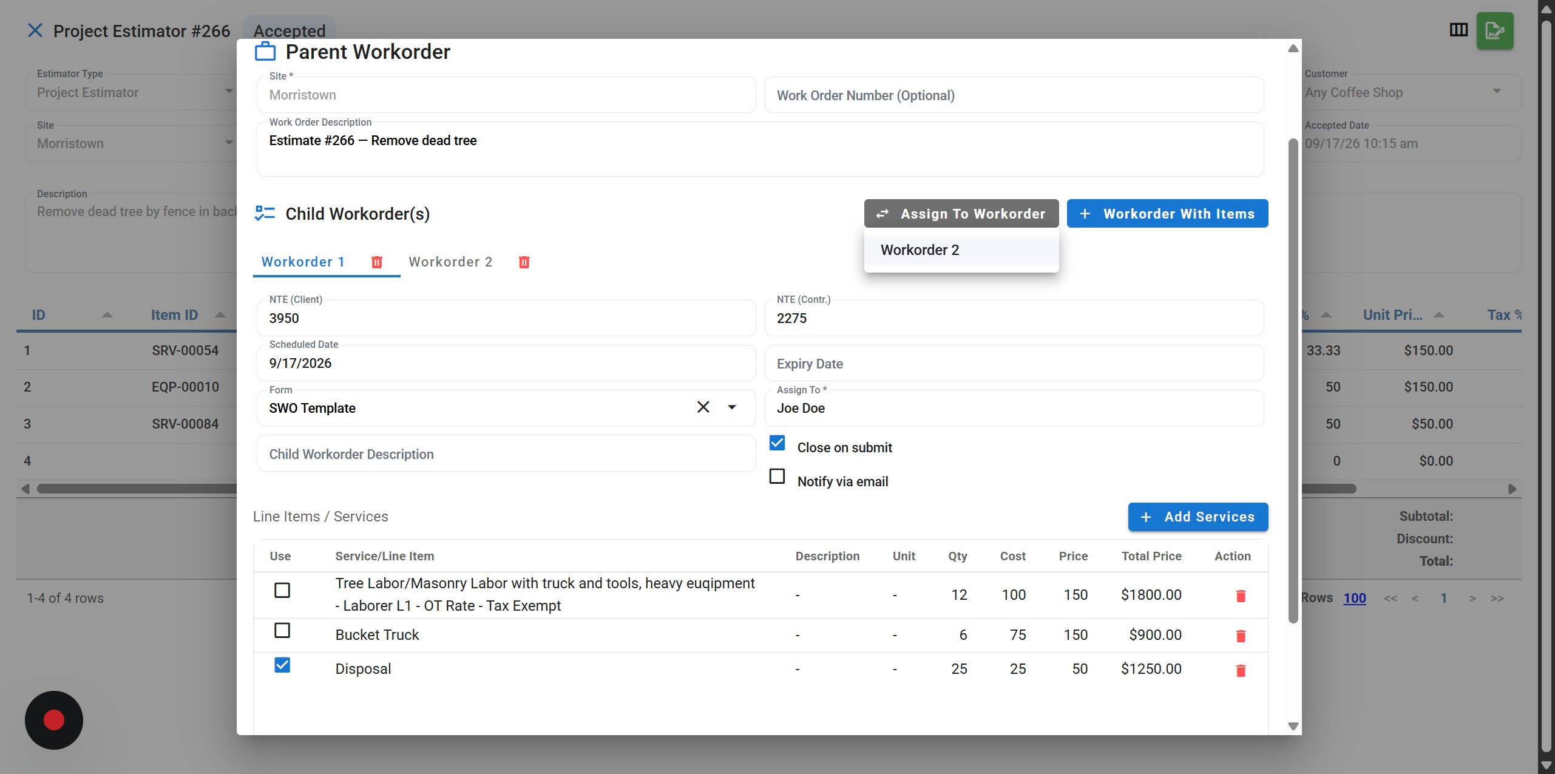Enable Notify via email
Screen dimensions: 1555x774
coord(777,477)
